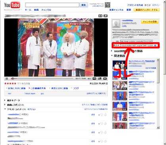
Task: Open the 履歴 history page
Action: click(x=129, y=10)
